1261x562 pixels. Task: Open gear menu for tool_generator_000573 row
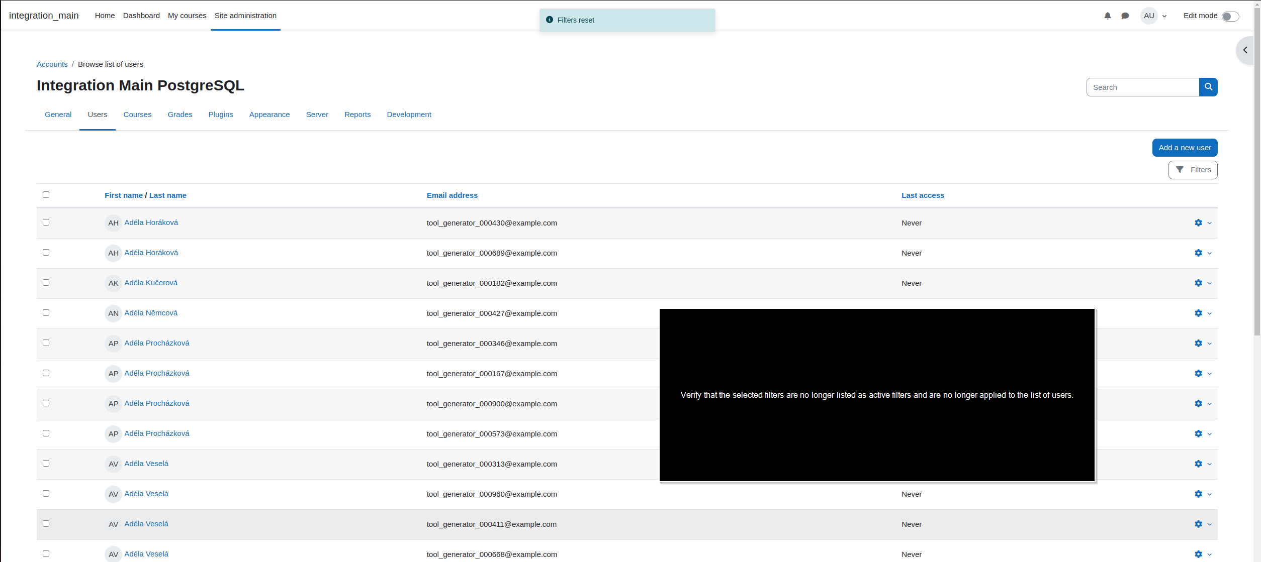[x=1198, y=434]
